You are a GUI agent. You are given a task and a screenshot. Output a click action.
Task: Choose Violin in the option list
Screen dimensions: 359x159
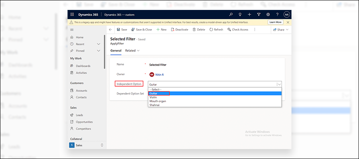[215, 97]
